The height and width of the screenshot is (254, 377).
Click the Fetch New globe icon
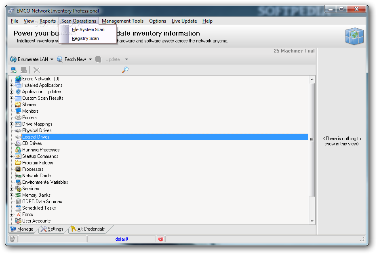coord(60,59)
